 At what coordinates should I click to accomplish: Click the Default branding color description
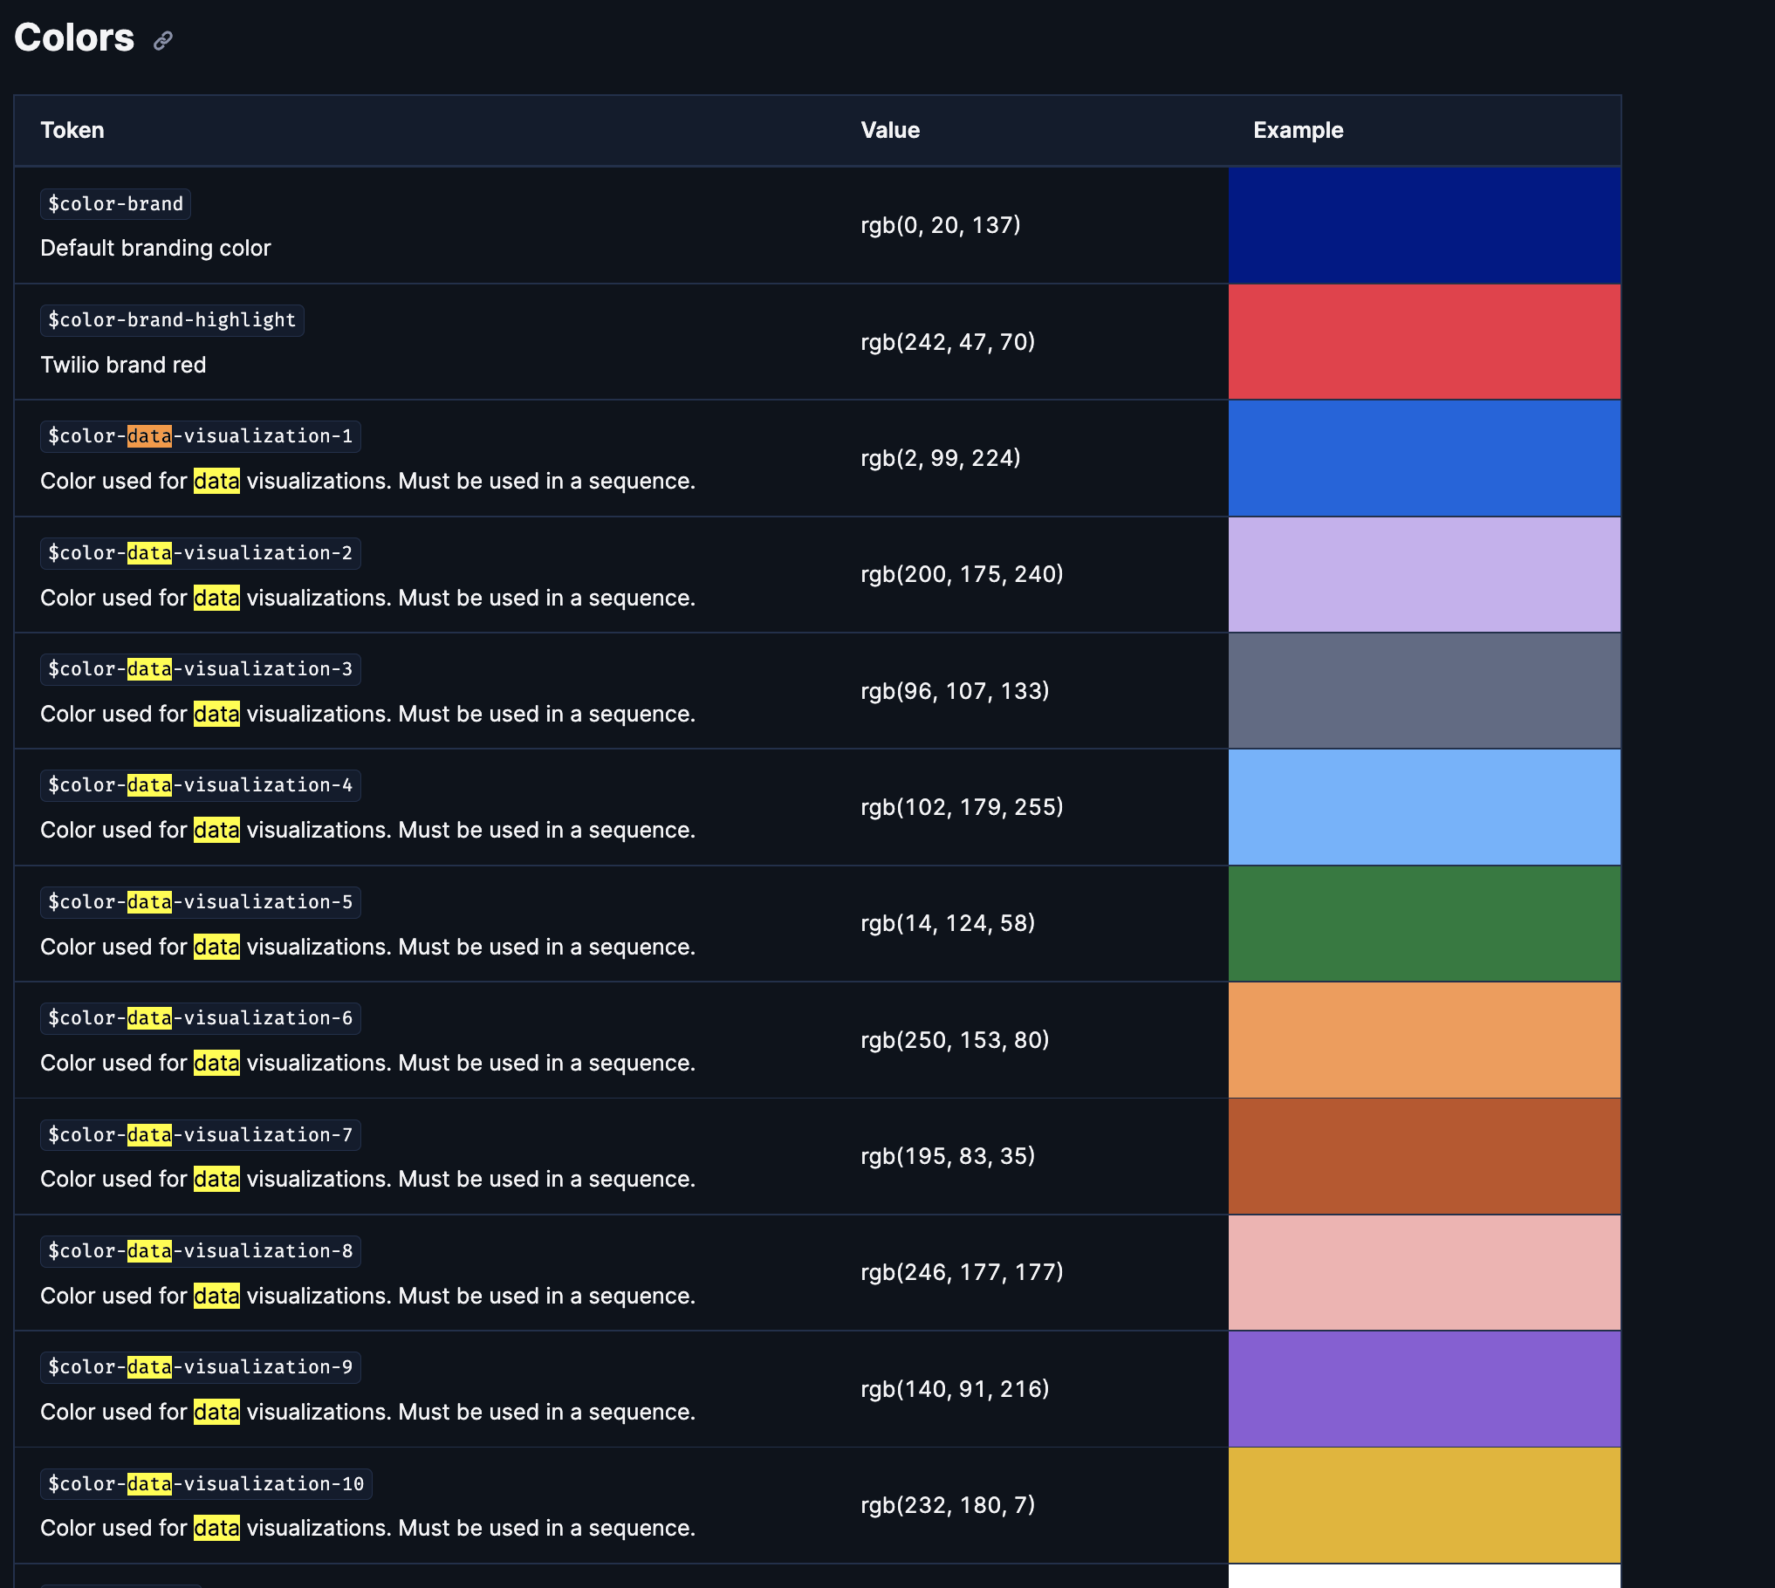[155, 249]
